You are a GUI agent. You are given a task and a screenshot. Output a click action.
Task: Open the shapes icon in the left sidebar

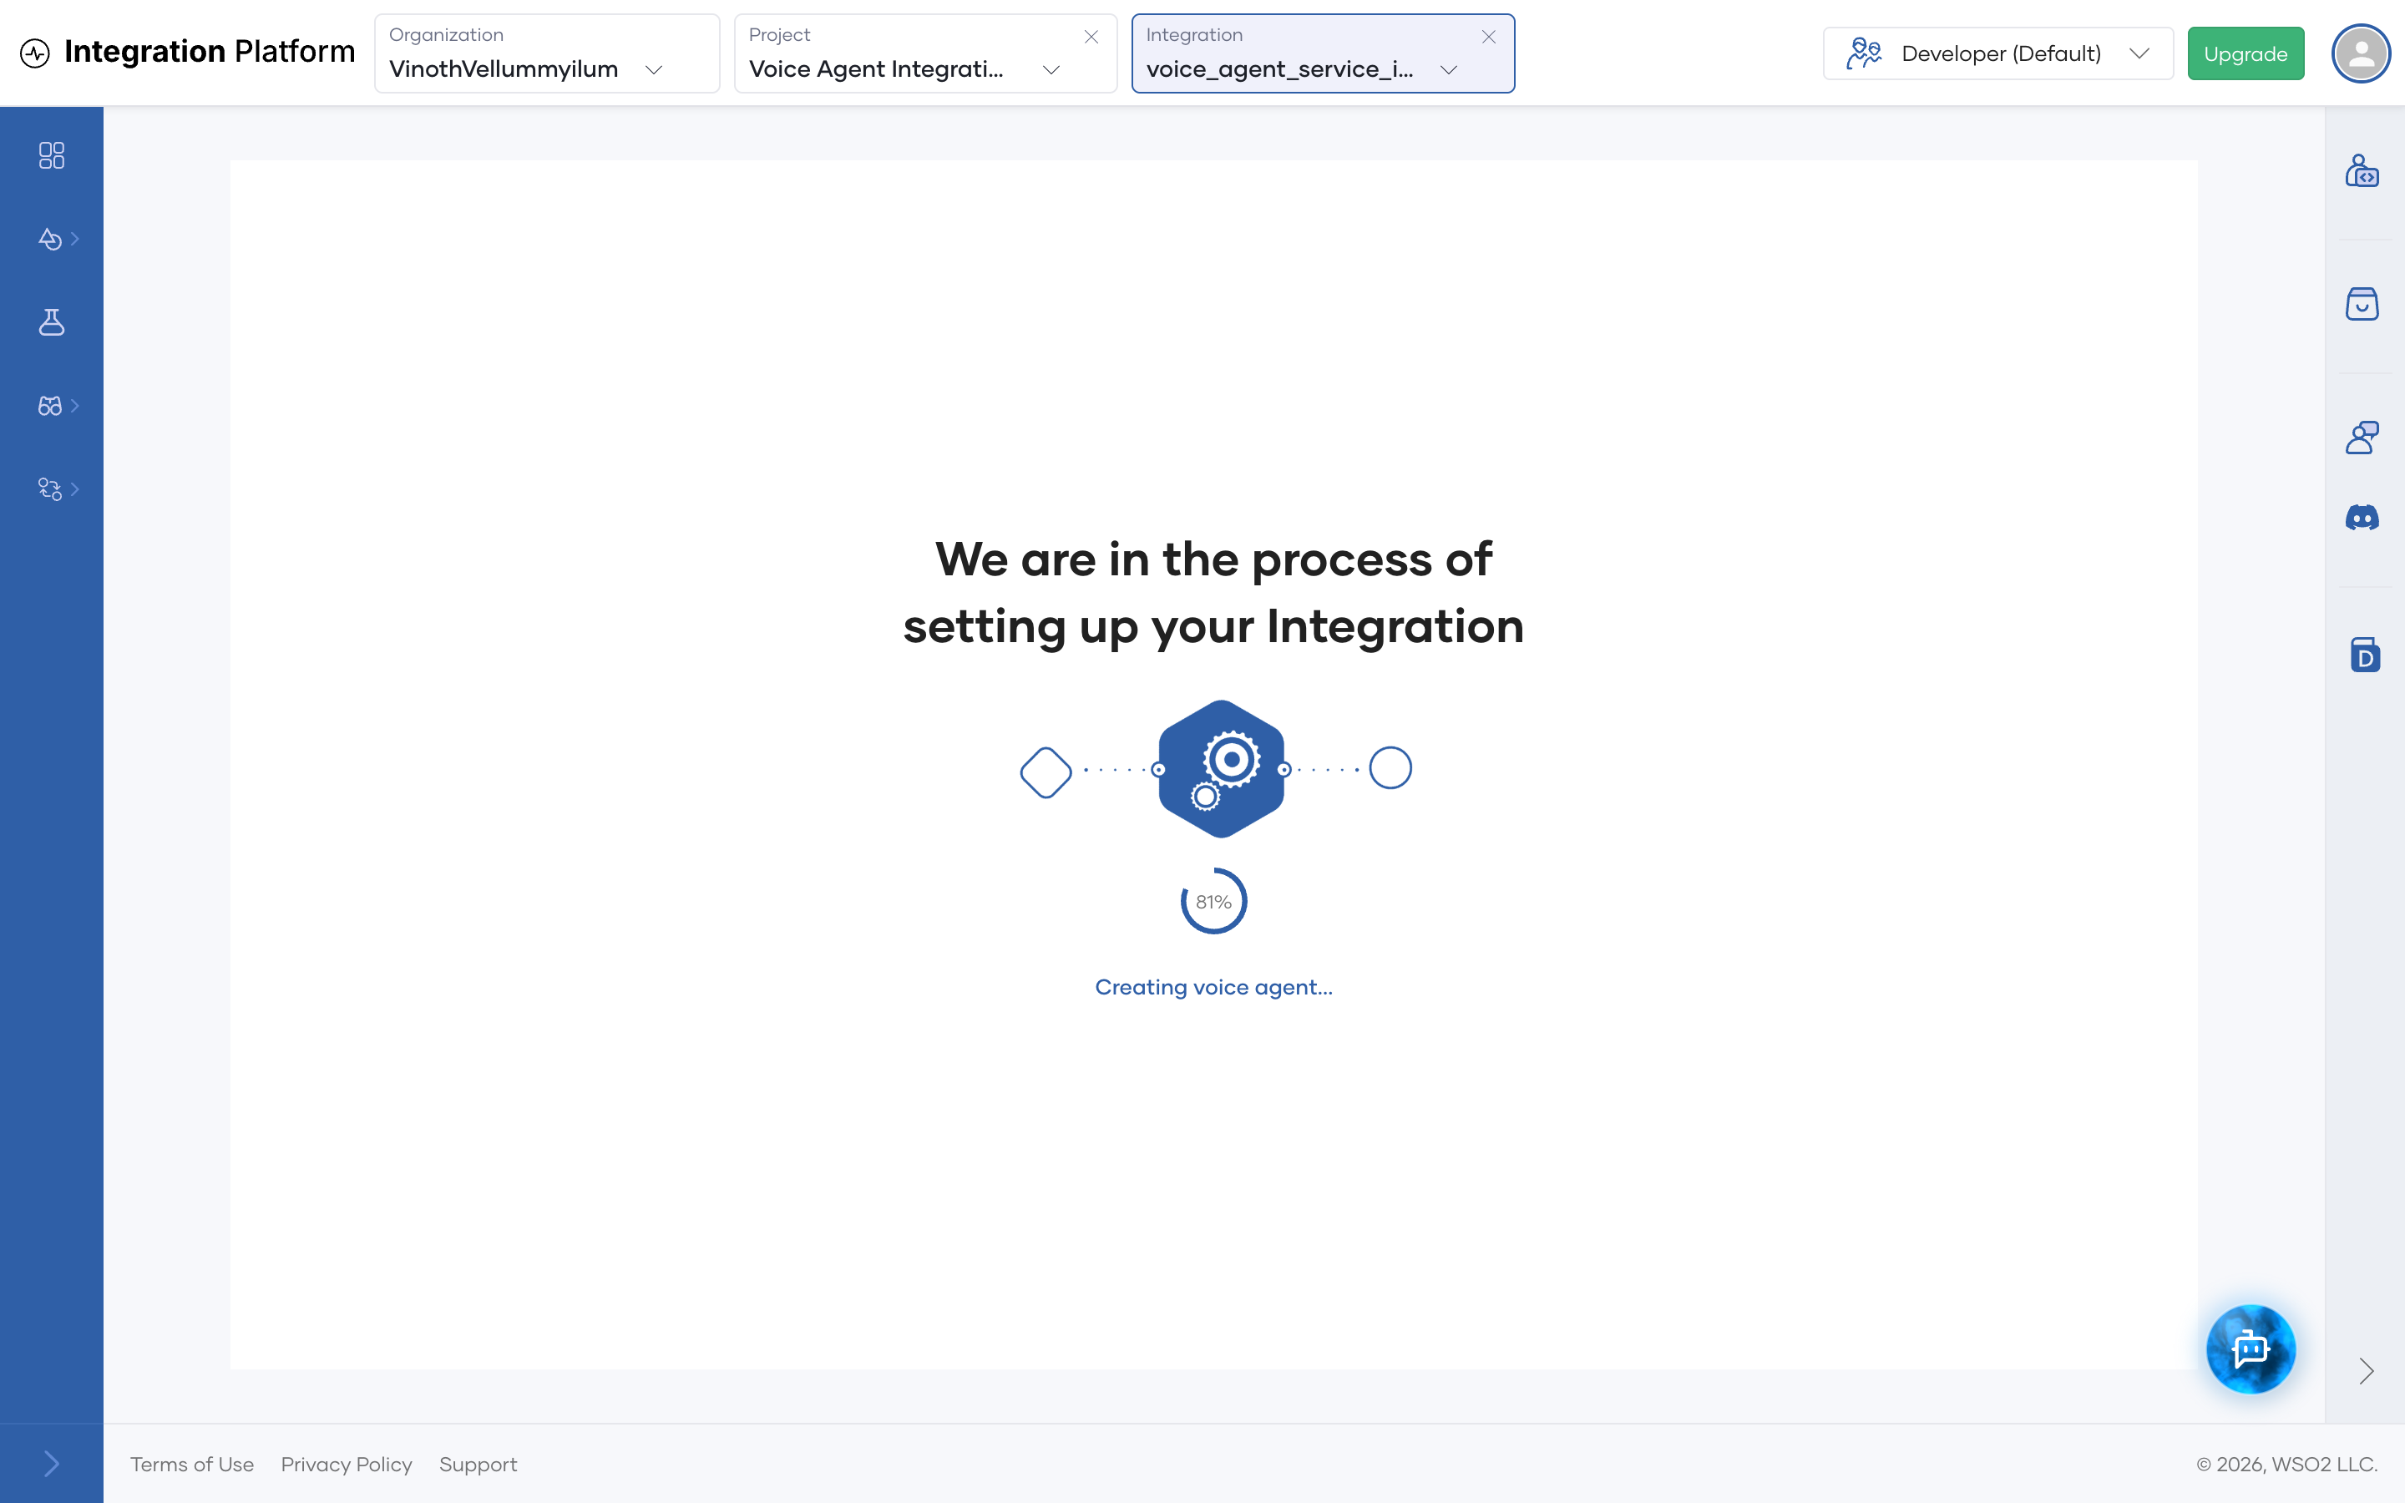[x=50, y=239]
